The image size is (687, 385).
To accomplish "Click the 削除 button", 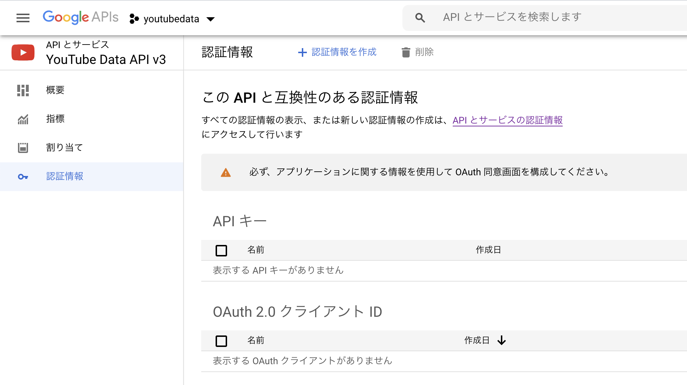I will point(418,52).
